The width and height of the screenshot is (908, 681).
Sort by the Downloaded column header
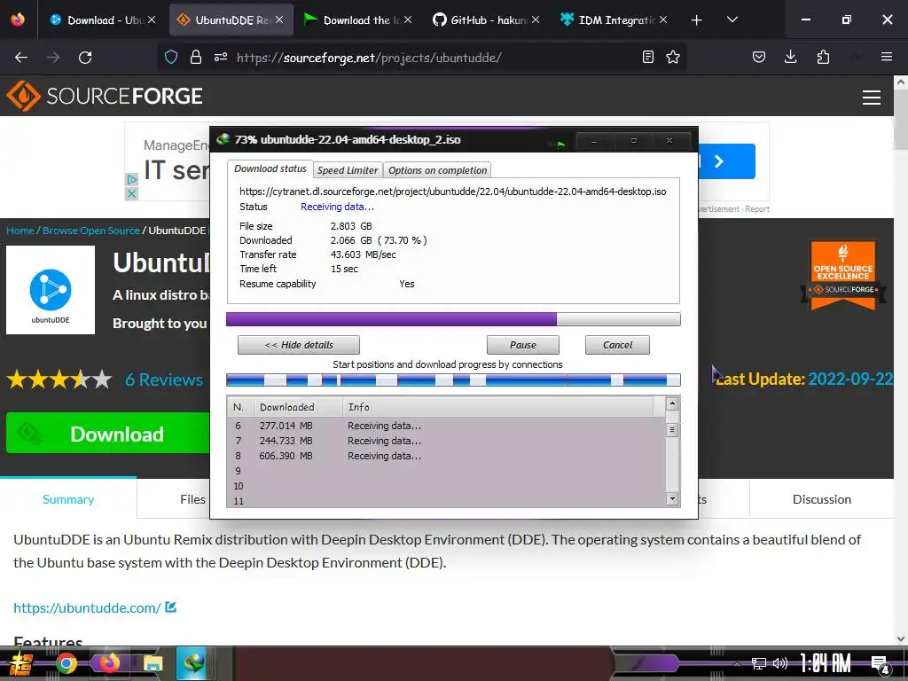pos(298,407)
